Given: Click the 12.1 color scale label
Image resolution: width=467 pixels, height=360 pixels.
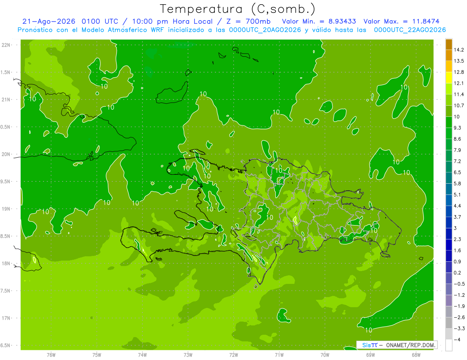Looking at the screenshot, I should [x=459, y=83].
